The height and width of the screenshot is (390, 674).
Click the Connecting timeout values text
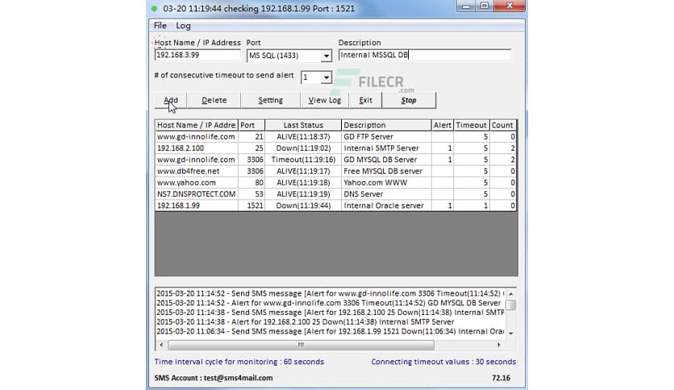[443, 362]
